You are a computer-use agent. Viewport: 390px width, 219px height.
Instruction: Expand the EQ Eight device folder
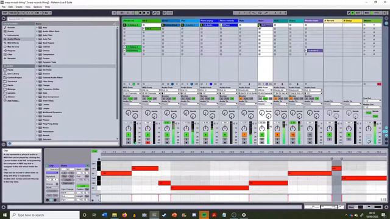(37, 66)
